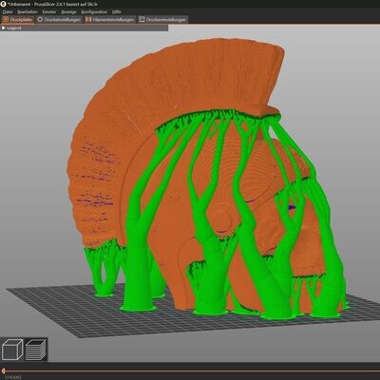Screen dimensions: 380x380
Task: Select the Druckplatte tab
Action: click(x=18, y=20)
